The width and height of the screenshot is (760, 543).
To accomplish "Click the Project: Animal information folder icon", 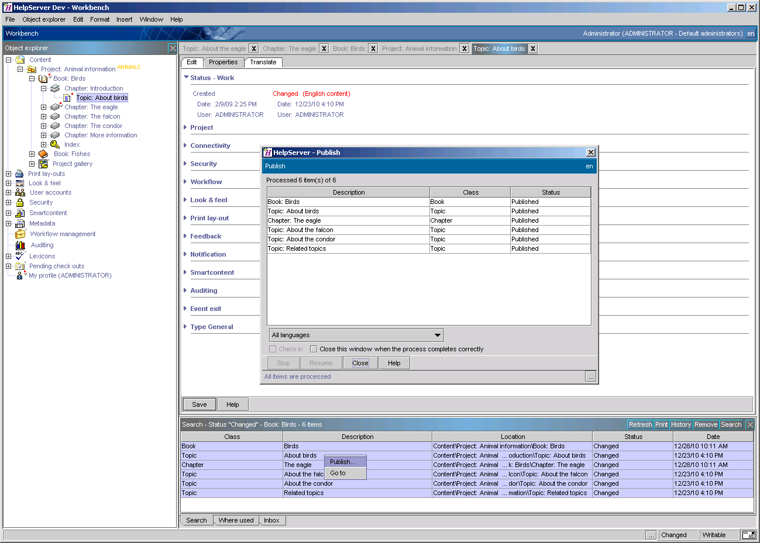I will tap(32, 69).
